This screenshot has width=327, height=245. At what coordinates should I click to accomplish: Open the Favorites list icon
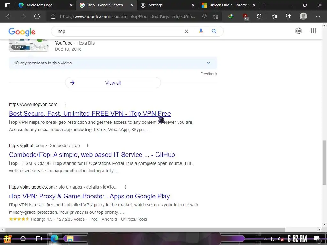275,16
